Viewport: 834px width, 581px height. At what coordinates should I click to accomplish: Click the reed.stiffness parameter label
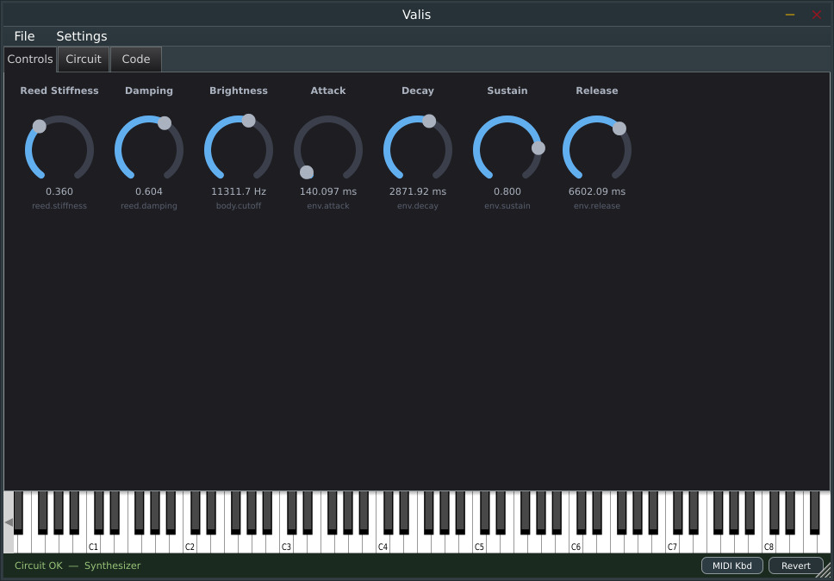pyautogui.click(x=59, y=206)
